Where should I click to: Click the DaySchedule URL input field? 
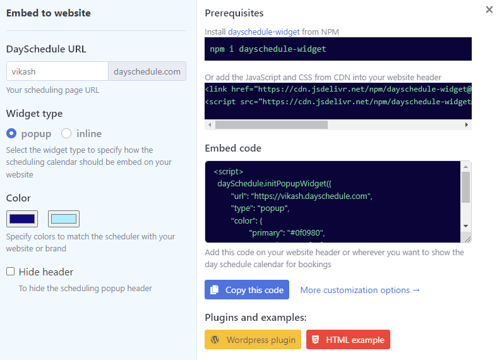coord(57,71)
